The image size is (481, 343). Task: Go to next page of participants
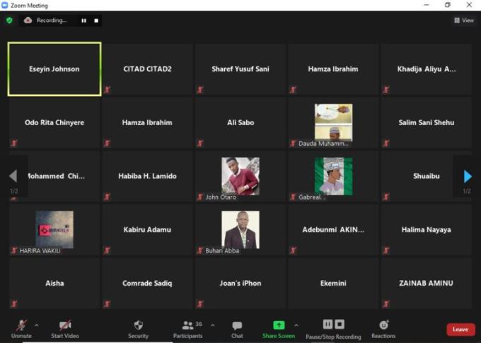(467, 176)
